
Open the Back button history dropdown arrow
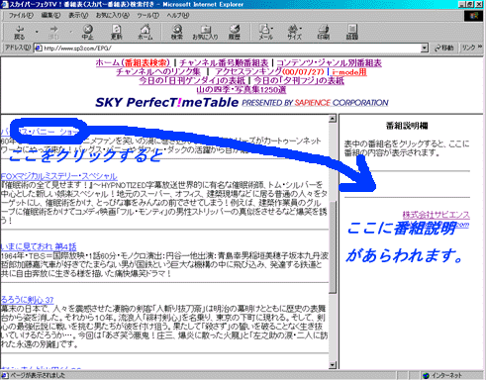[x=37, y=32]
